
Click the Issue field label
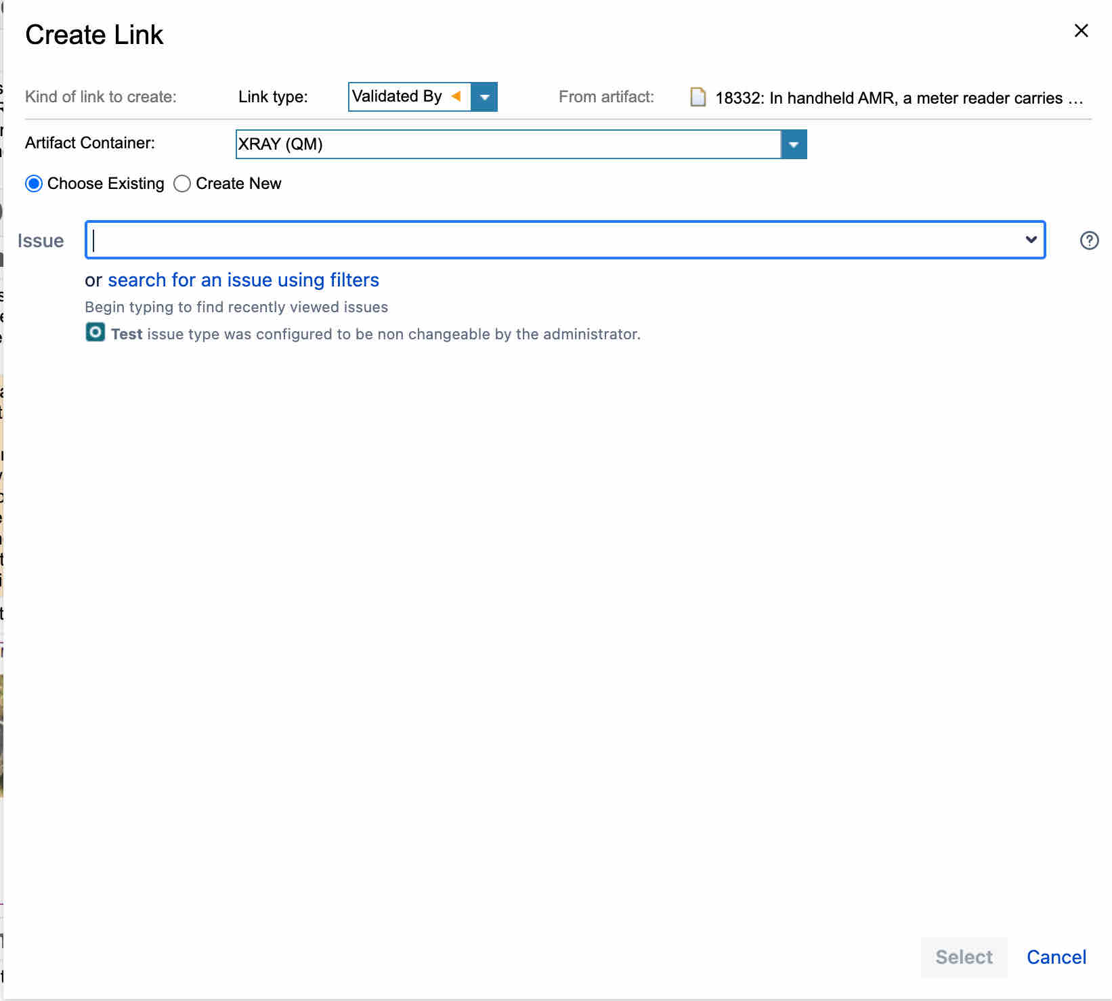coord(41,241)
